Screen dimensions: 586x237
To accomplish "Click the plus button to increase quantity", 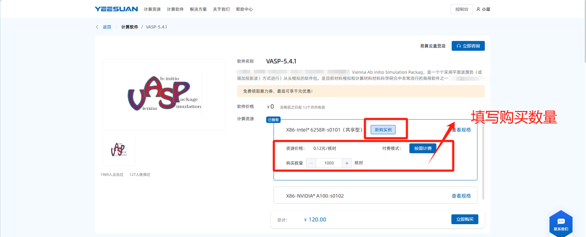I will point(347,163).
